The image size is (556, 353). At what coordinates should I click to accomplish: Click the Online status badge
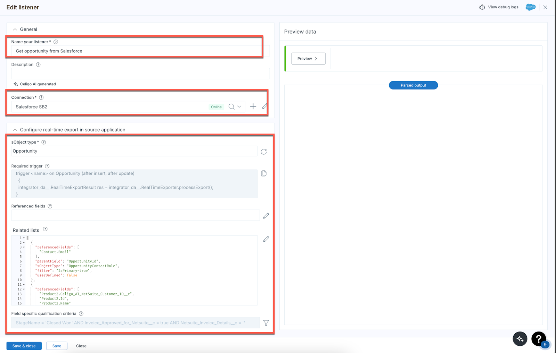tap(216, 107)
